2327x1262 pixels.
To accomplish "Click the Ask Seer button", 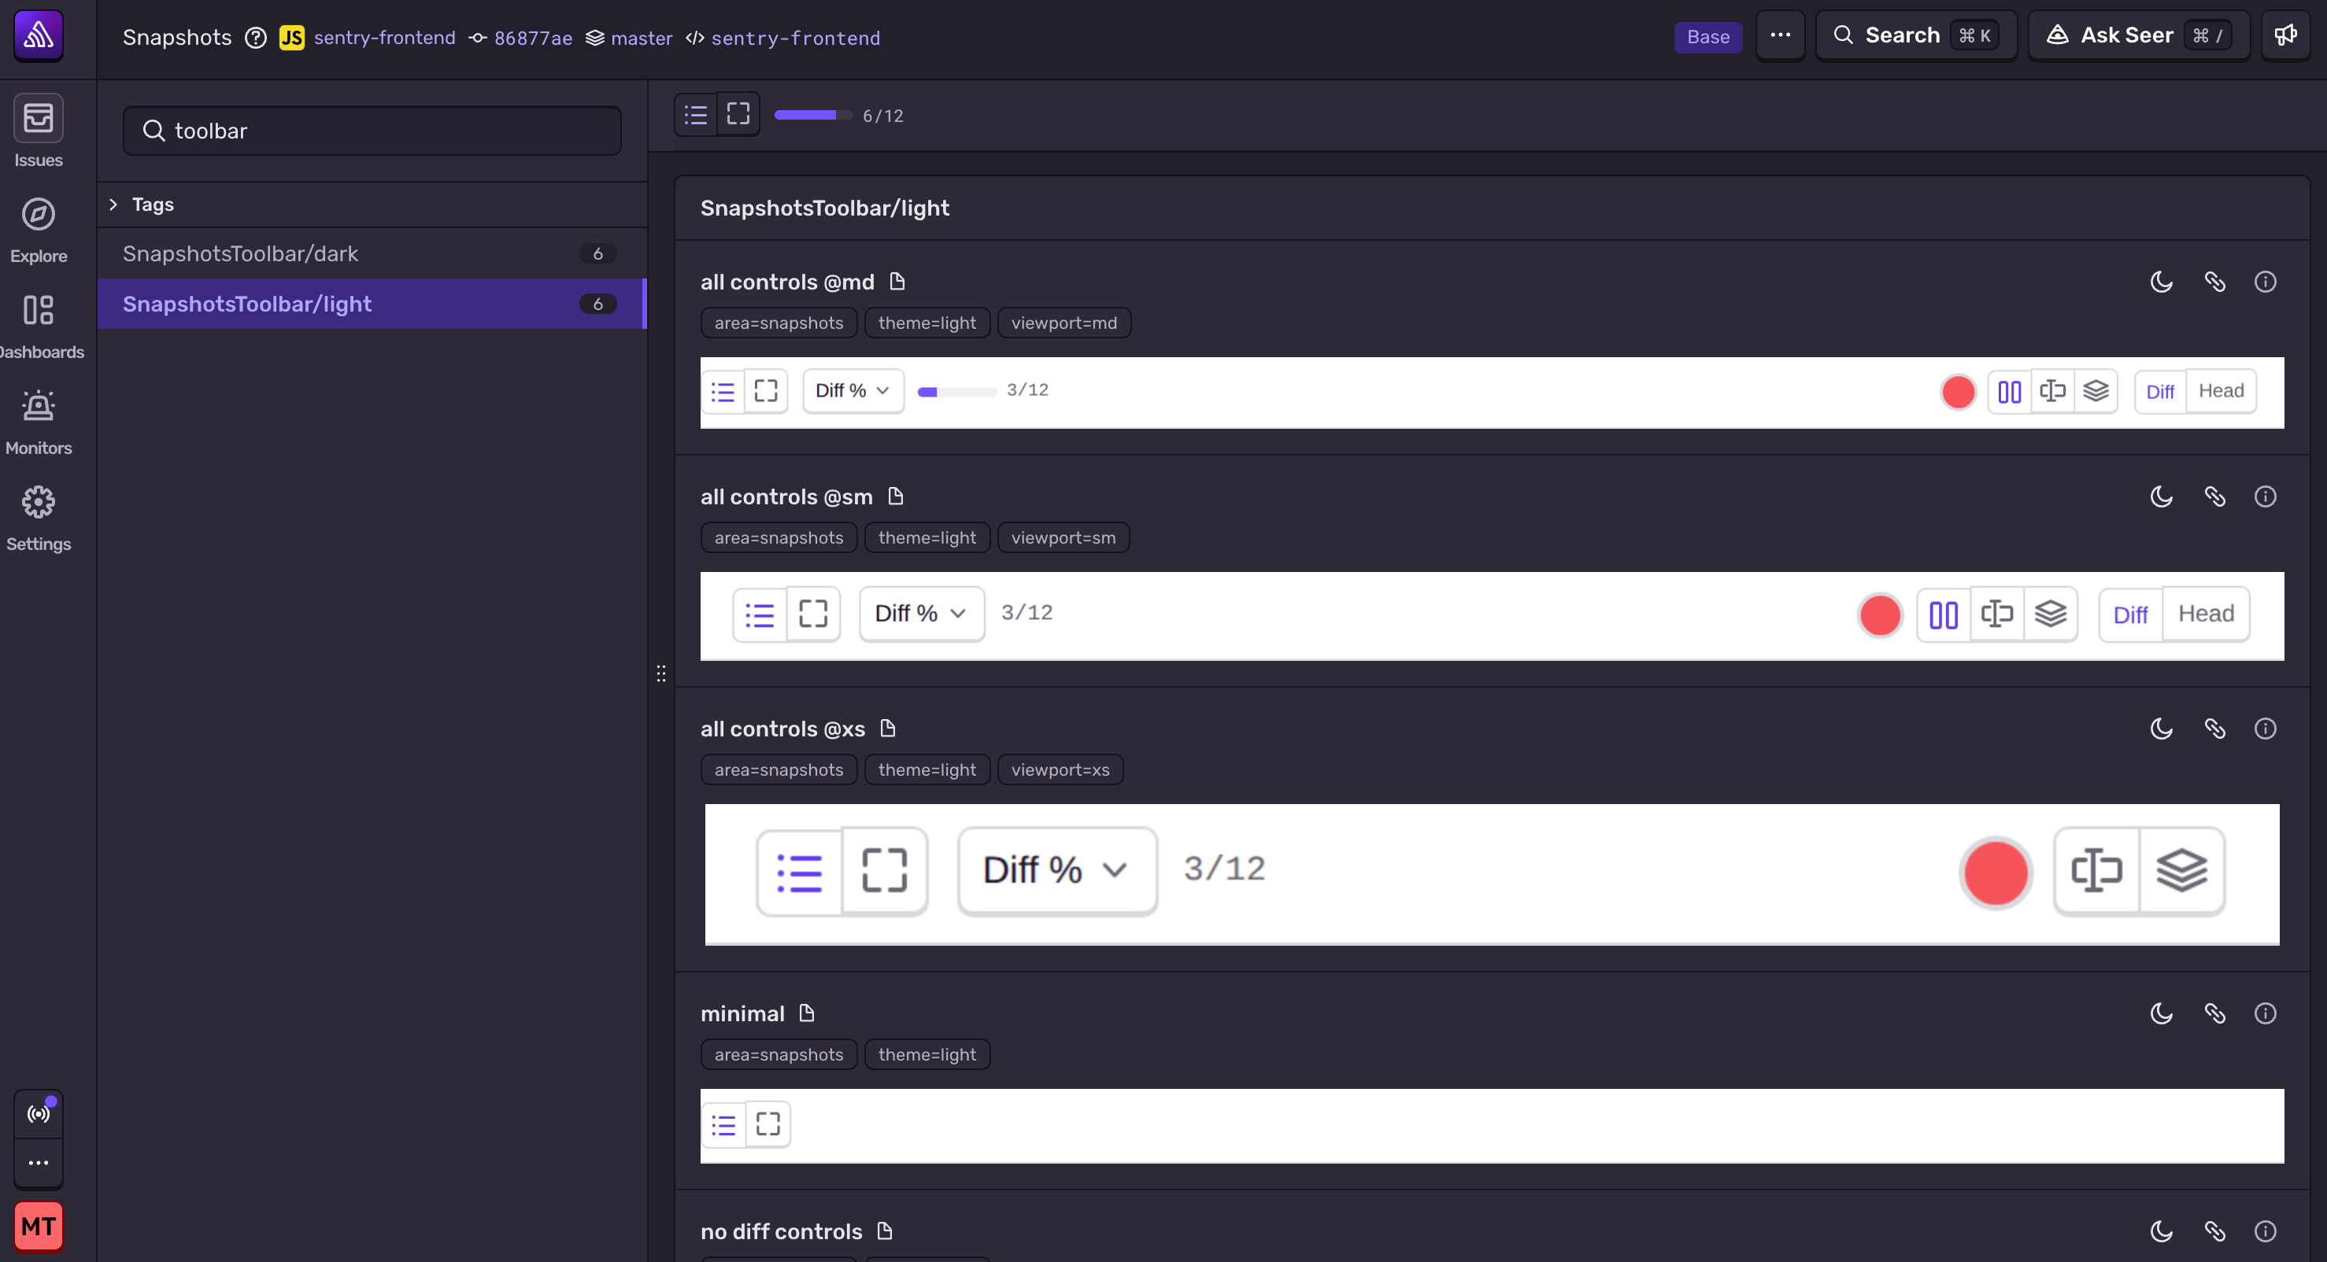I will [x=2138, y=35].
